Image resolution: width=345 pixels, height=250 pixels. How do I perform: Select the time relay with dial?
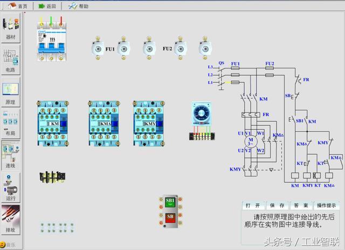[202, 114]
